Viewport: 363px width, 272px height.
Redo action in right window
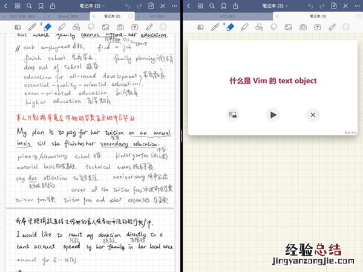pos(322,6)
